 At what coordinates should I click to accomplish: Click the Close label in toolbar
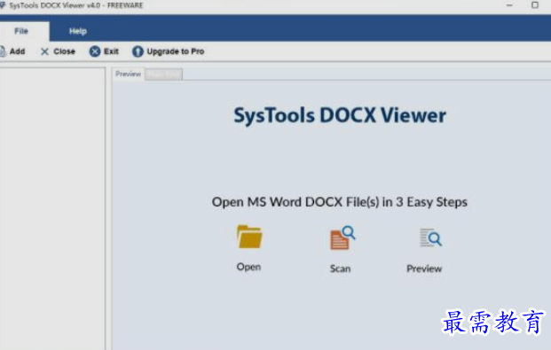[64, 51]
